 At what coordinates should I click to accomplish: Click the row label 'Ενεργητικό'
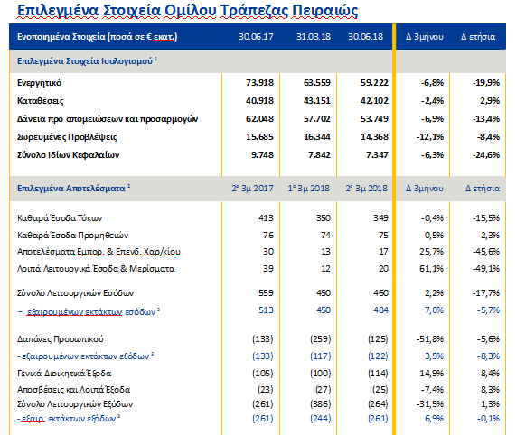[39, 83]
